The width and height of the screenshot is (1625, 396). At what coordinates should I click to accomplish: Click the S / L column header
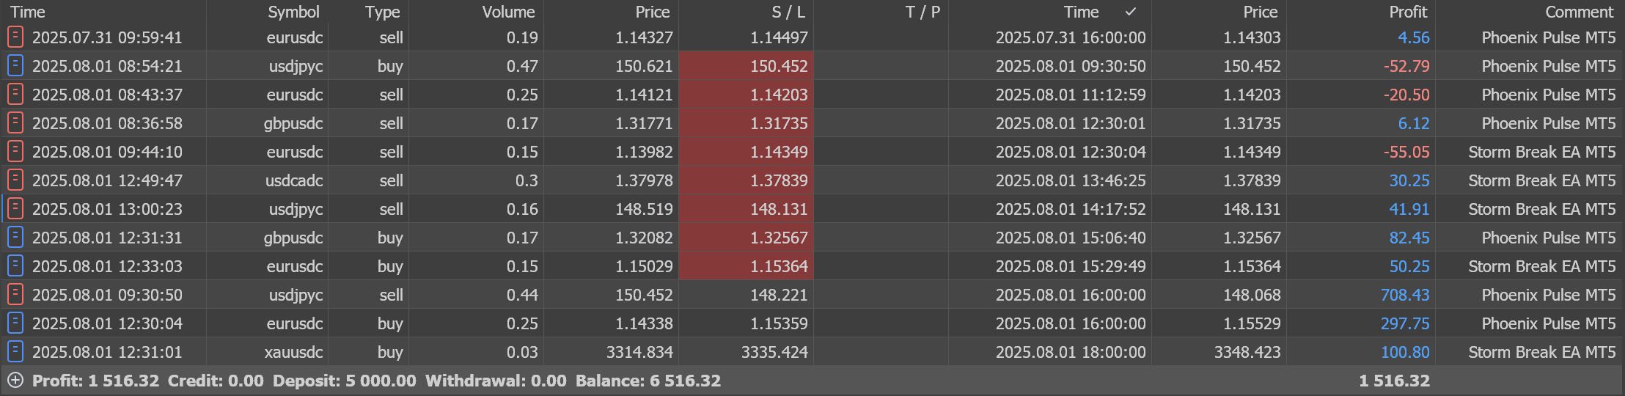point(788,12)
